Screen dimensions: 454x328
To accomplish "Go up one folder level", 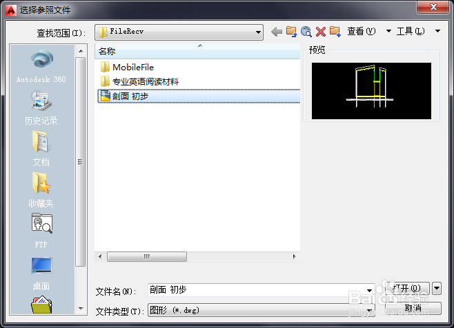I will (x=291, y=31).
